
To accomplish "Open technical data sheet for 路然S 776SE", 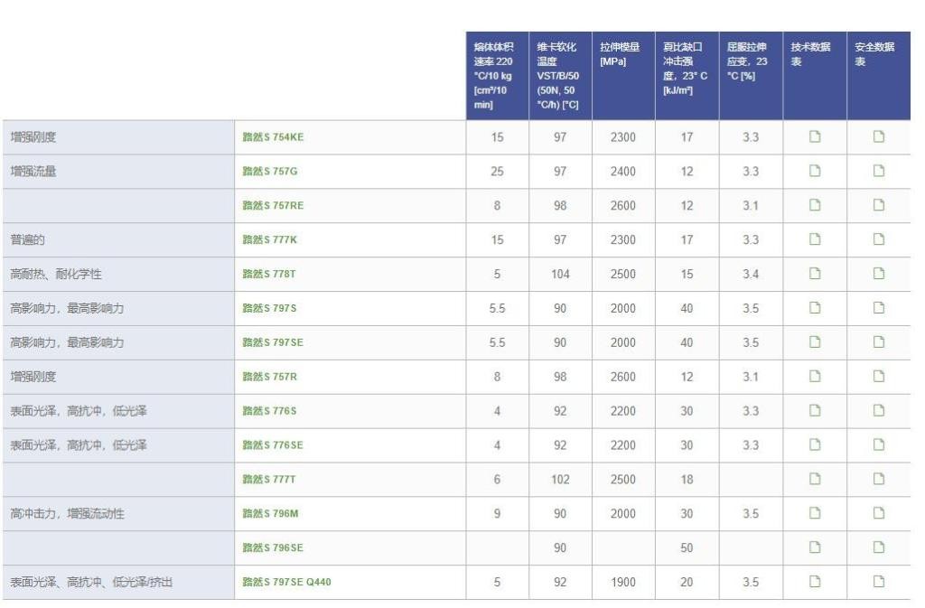I will [x=815, y=444].
